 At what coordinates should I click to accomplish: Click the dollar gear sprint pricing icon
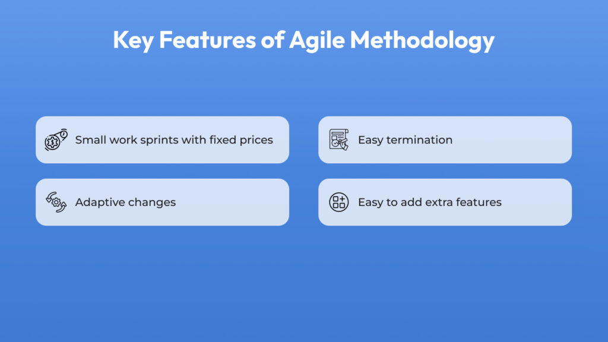tap(56, 140)
